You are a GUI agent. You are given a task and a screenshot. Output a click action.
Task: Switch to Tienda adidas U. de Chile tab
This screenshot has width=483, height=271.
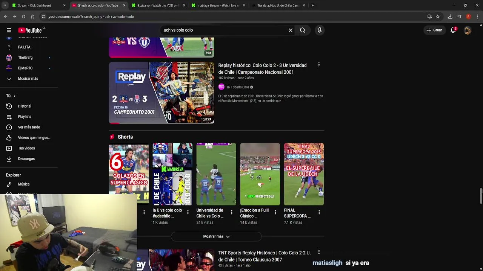pos(278,5)
